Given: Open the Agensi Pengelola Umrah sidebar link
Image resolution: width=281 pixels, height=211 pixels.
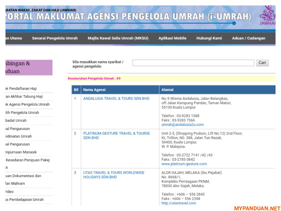Looking at the screenshot, I should pyautogui.click(x=27, y=104).
